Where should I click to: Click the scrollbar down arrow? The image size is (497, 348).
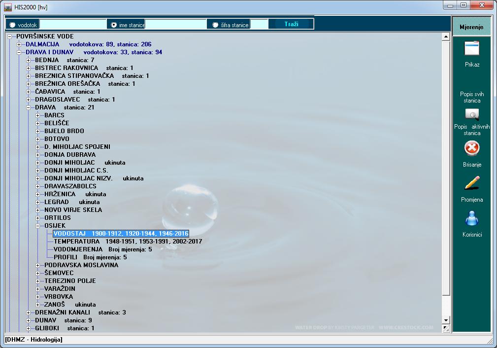446,320
